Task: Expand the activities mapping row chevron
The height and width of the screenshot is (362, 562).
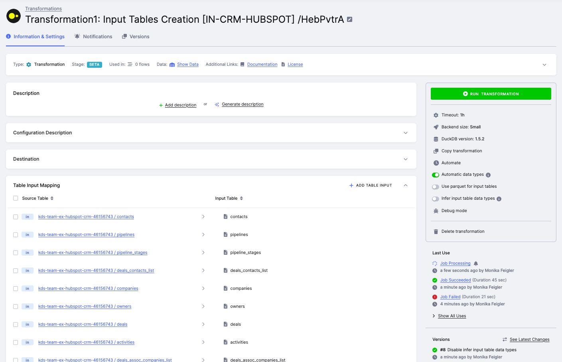Action: point(203,342)
